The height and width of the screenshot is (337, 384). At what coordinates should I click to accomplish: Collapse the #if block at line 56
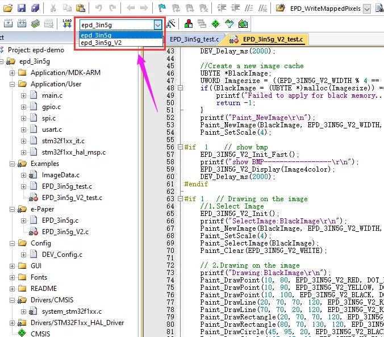tap(180, 147)
